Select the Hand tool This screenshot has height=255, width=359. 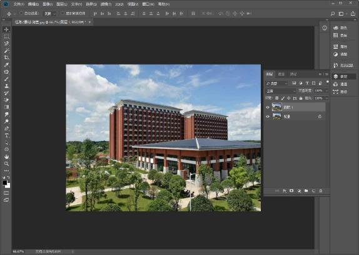pos(6,157)
